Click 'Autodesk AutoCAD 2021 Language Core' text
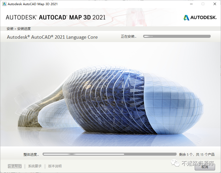Viewport: 221px width, 173px height. [x=52, y=37]
